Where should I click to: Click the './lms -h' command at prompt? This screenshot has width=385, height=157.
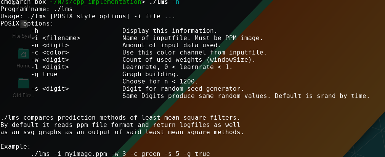(x=164, y=2)
